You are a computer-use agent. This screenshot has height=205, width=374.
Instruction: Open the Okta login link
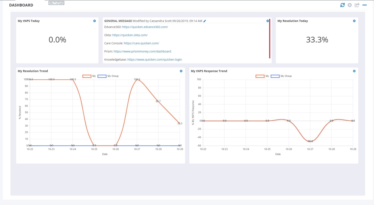pyautogui.click(x=130, y=35)
